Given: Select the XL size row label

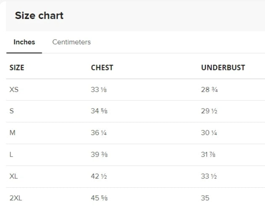Looking at the screenshot, I should pos(13,176).
